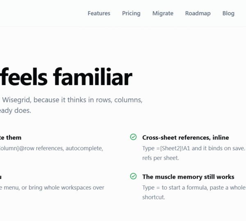246x221 pixels.
Task: Click the cut-off heading above 'whole workspaces' text
Action: pos(1,177)
